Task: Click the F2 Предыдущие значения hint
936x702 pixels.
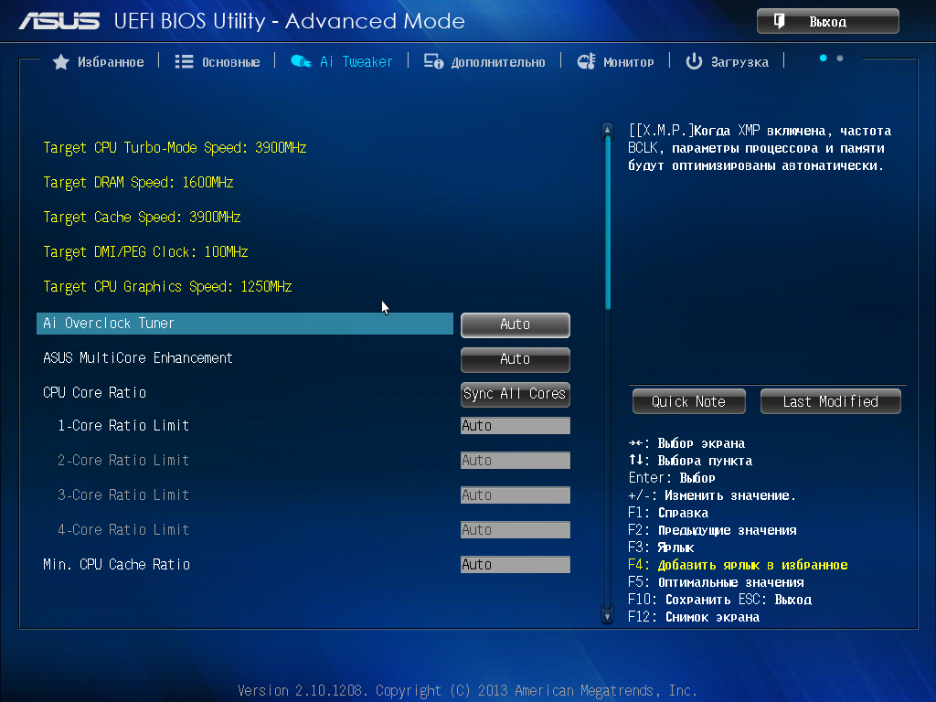Action: tap(712, 530)
